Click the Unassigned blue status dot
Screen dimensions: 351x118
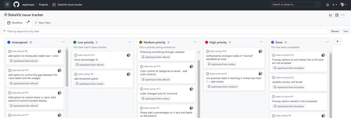click(9, 42)
